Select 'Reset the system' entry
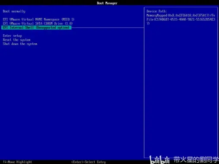The image size is (219, 164). 16,40
